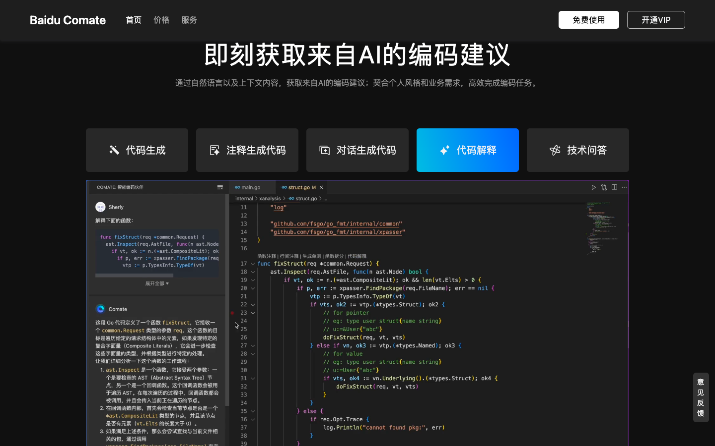Viewport: 715px width, 446px height.
Task: Collapse the fold arrow at line 27
Action: [253, 346]
